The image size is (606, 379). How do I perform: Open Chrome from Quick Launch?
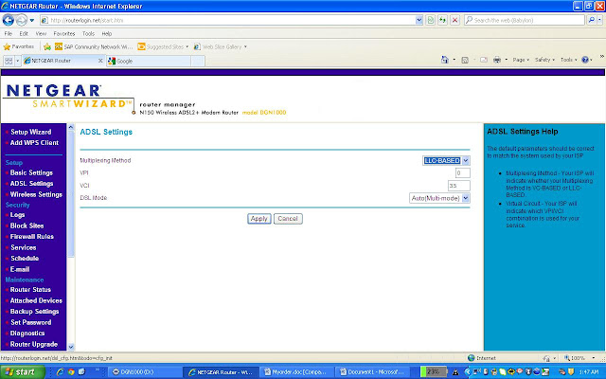(71, 372)
